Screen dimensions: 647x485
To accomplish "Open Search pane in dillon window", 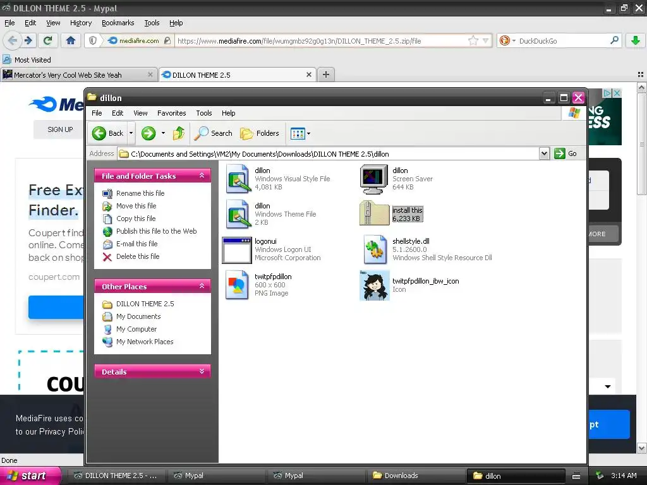I will (x=214, y=133).
